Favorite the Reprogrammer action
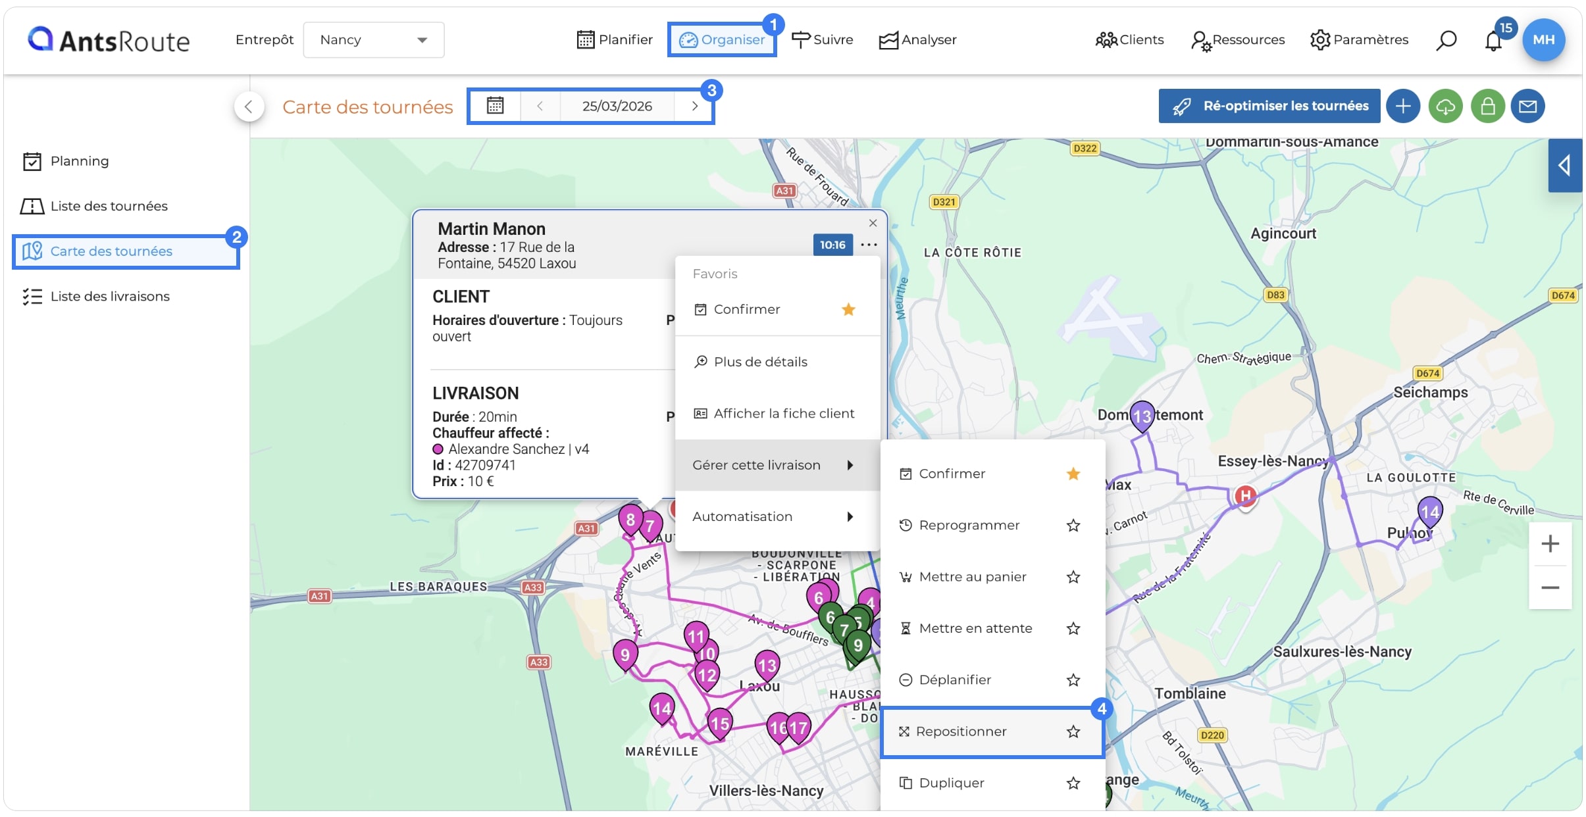The image size is (1586, 817). click(1073, 525)
